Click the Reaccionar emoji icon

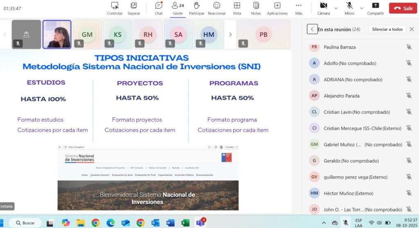(216, 6)
